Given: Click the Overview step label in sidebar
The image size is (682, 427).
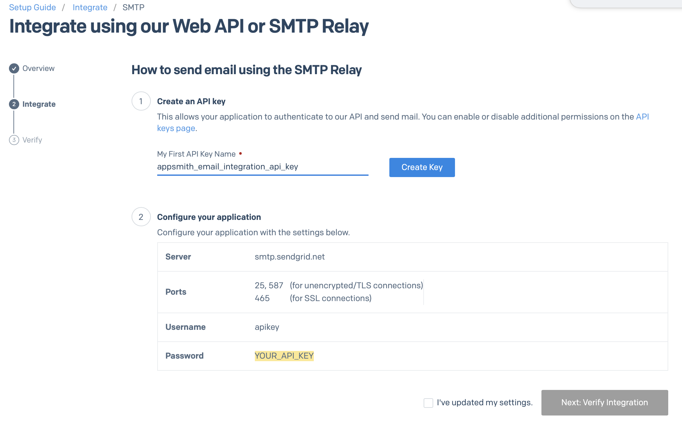Looking at the screenshot, I should pos(38,68).
